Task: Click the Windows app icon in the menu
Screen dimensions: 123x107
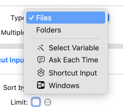Action: click(41, 85)
